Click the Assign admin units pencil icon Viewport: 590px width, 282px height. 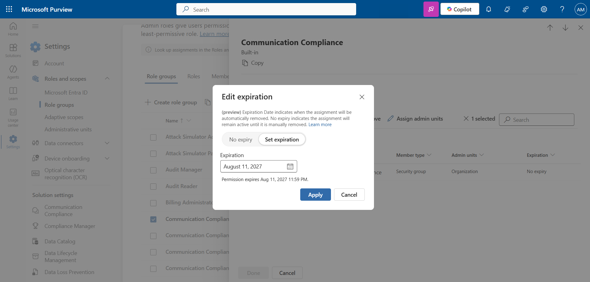391,118
